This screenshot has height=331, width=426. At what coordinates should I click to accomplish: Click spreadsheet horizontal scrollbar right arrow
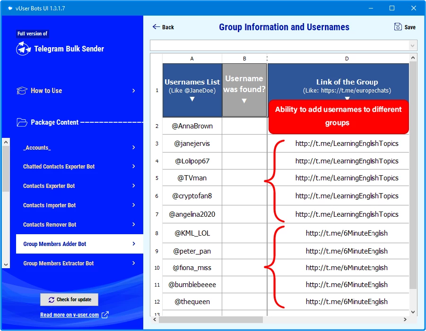[405, 320]
